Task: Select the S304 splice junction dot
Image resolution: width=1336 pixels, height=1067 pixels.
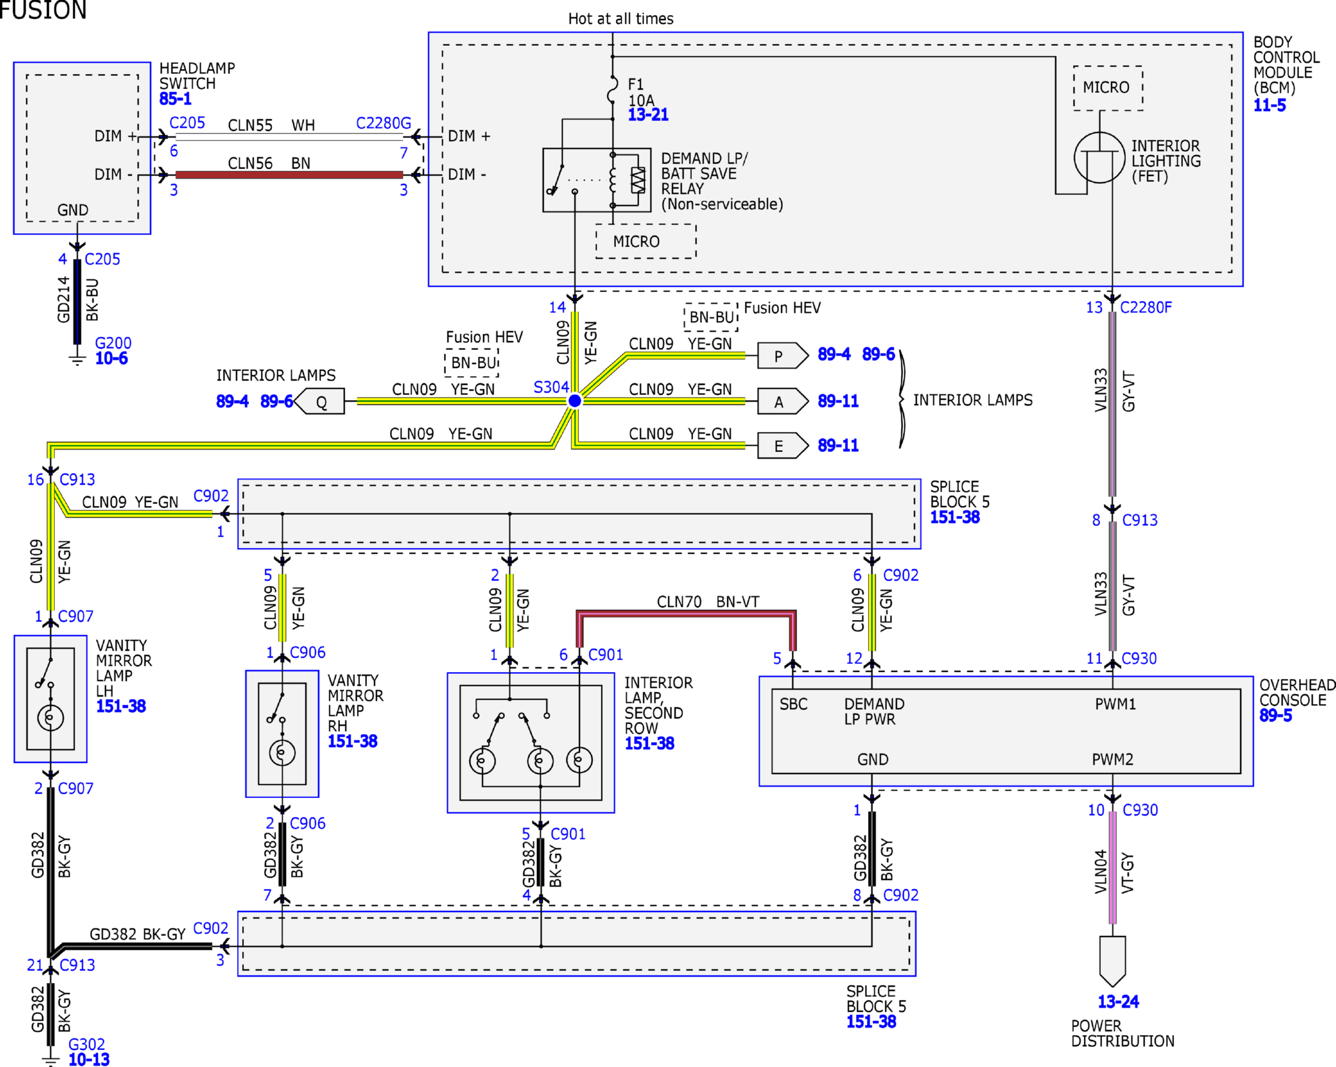Action: (575, 401)
